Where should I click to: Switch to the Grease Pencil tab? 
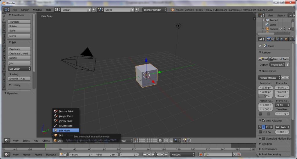4,81
